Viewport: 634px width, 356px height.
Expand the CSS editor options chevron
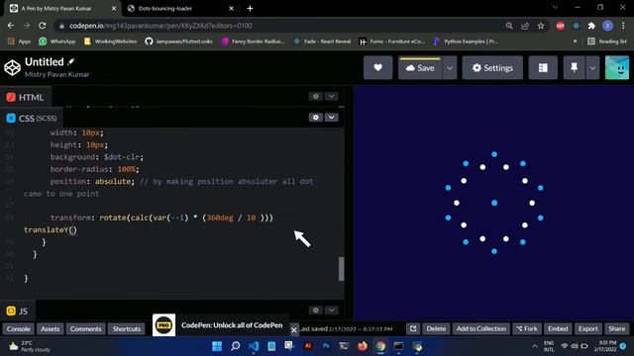(x=331, y=118)
